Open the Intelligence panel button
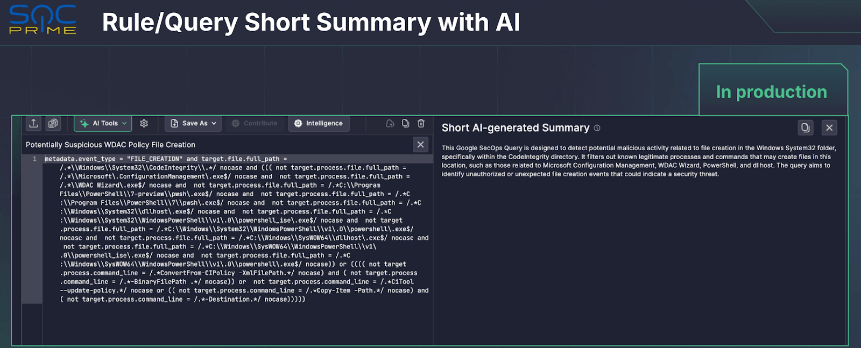The image size is (861, 348). tap(319, 123)
